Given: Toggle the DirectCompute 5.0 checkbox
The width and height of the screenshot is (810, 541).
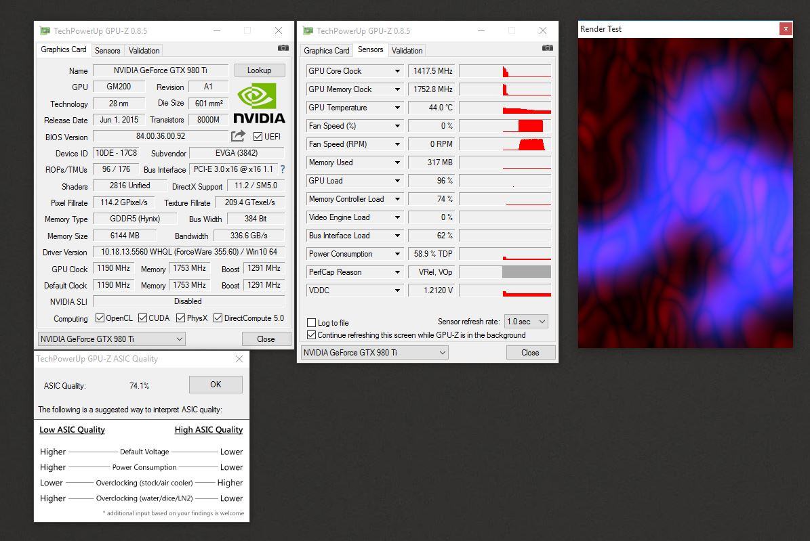Looking at the screenshot, I should (218, 318).
